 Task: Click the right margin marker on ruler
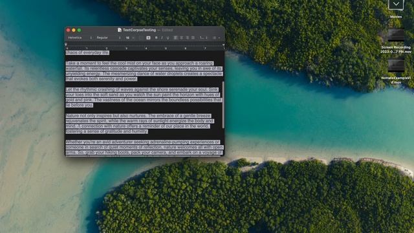pos(224,45)
